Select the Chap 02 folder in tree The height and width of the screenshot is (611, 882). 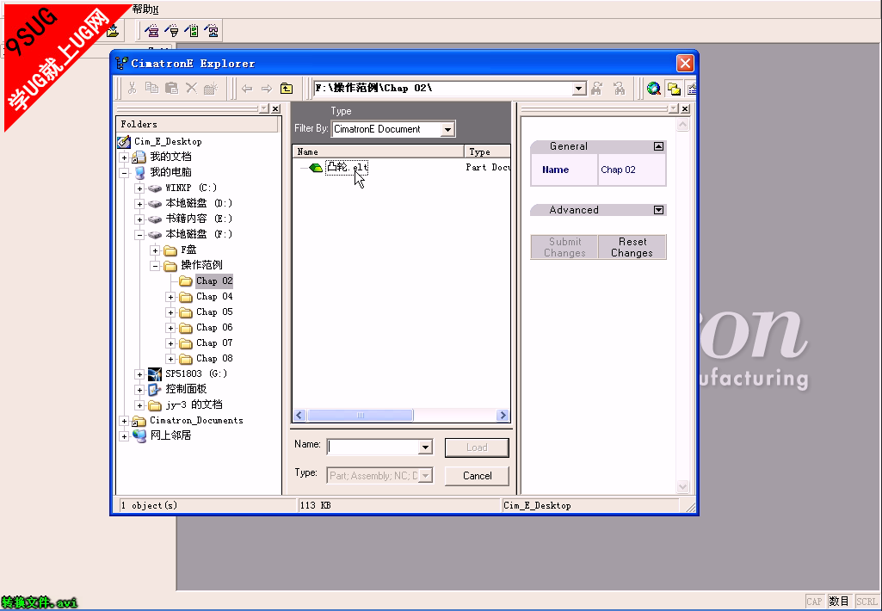pos(213,281)
